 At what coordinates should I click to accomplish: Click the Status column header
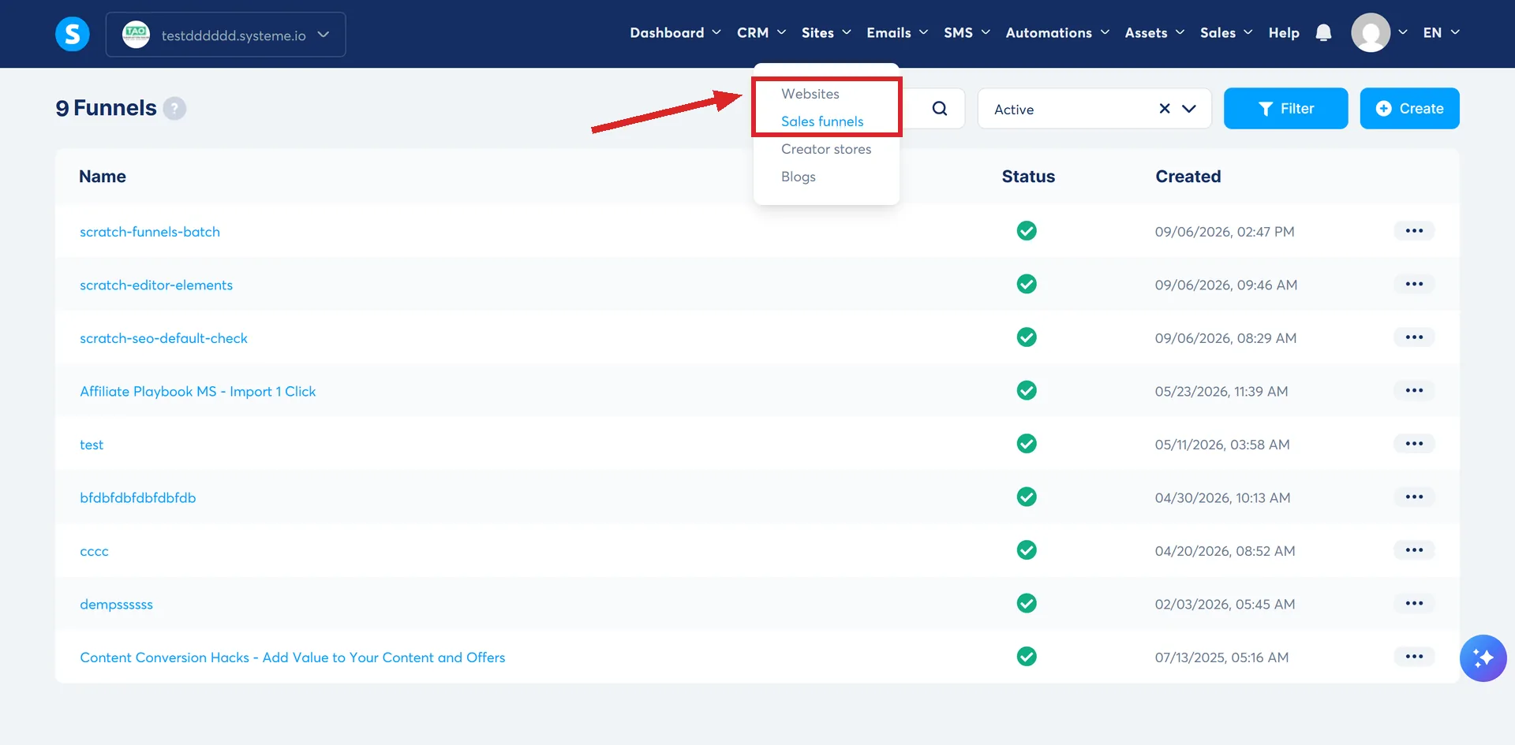(1028, 177)
